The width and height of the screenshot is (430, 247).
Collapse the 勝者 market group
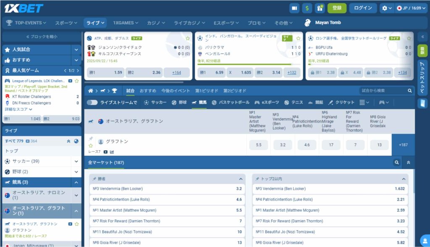pyautogui.click(x=241, y=179)
